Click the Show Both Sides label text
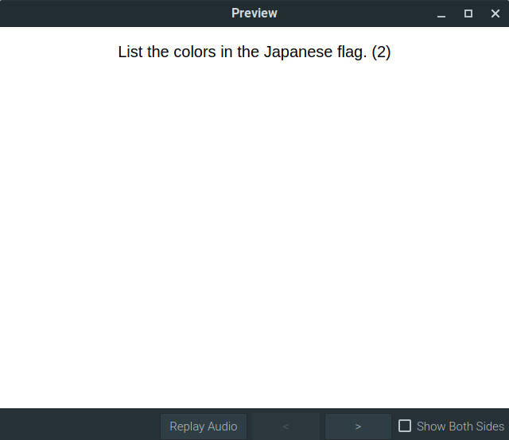Image resolution: width=509 pixels, height=440 pixels. click(460, 426)
